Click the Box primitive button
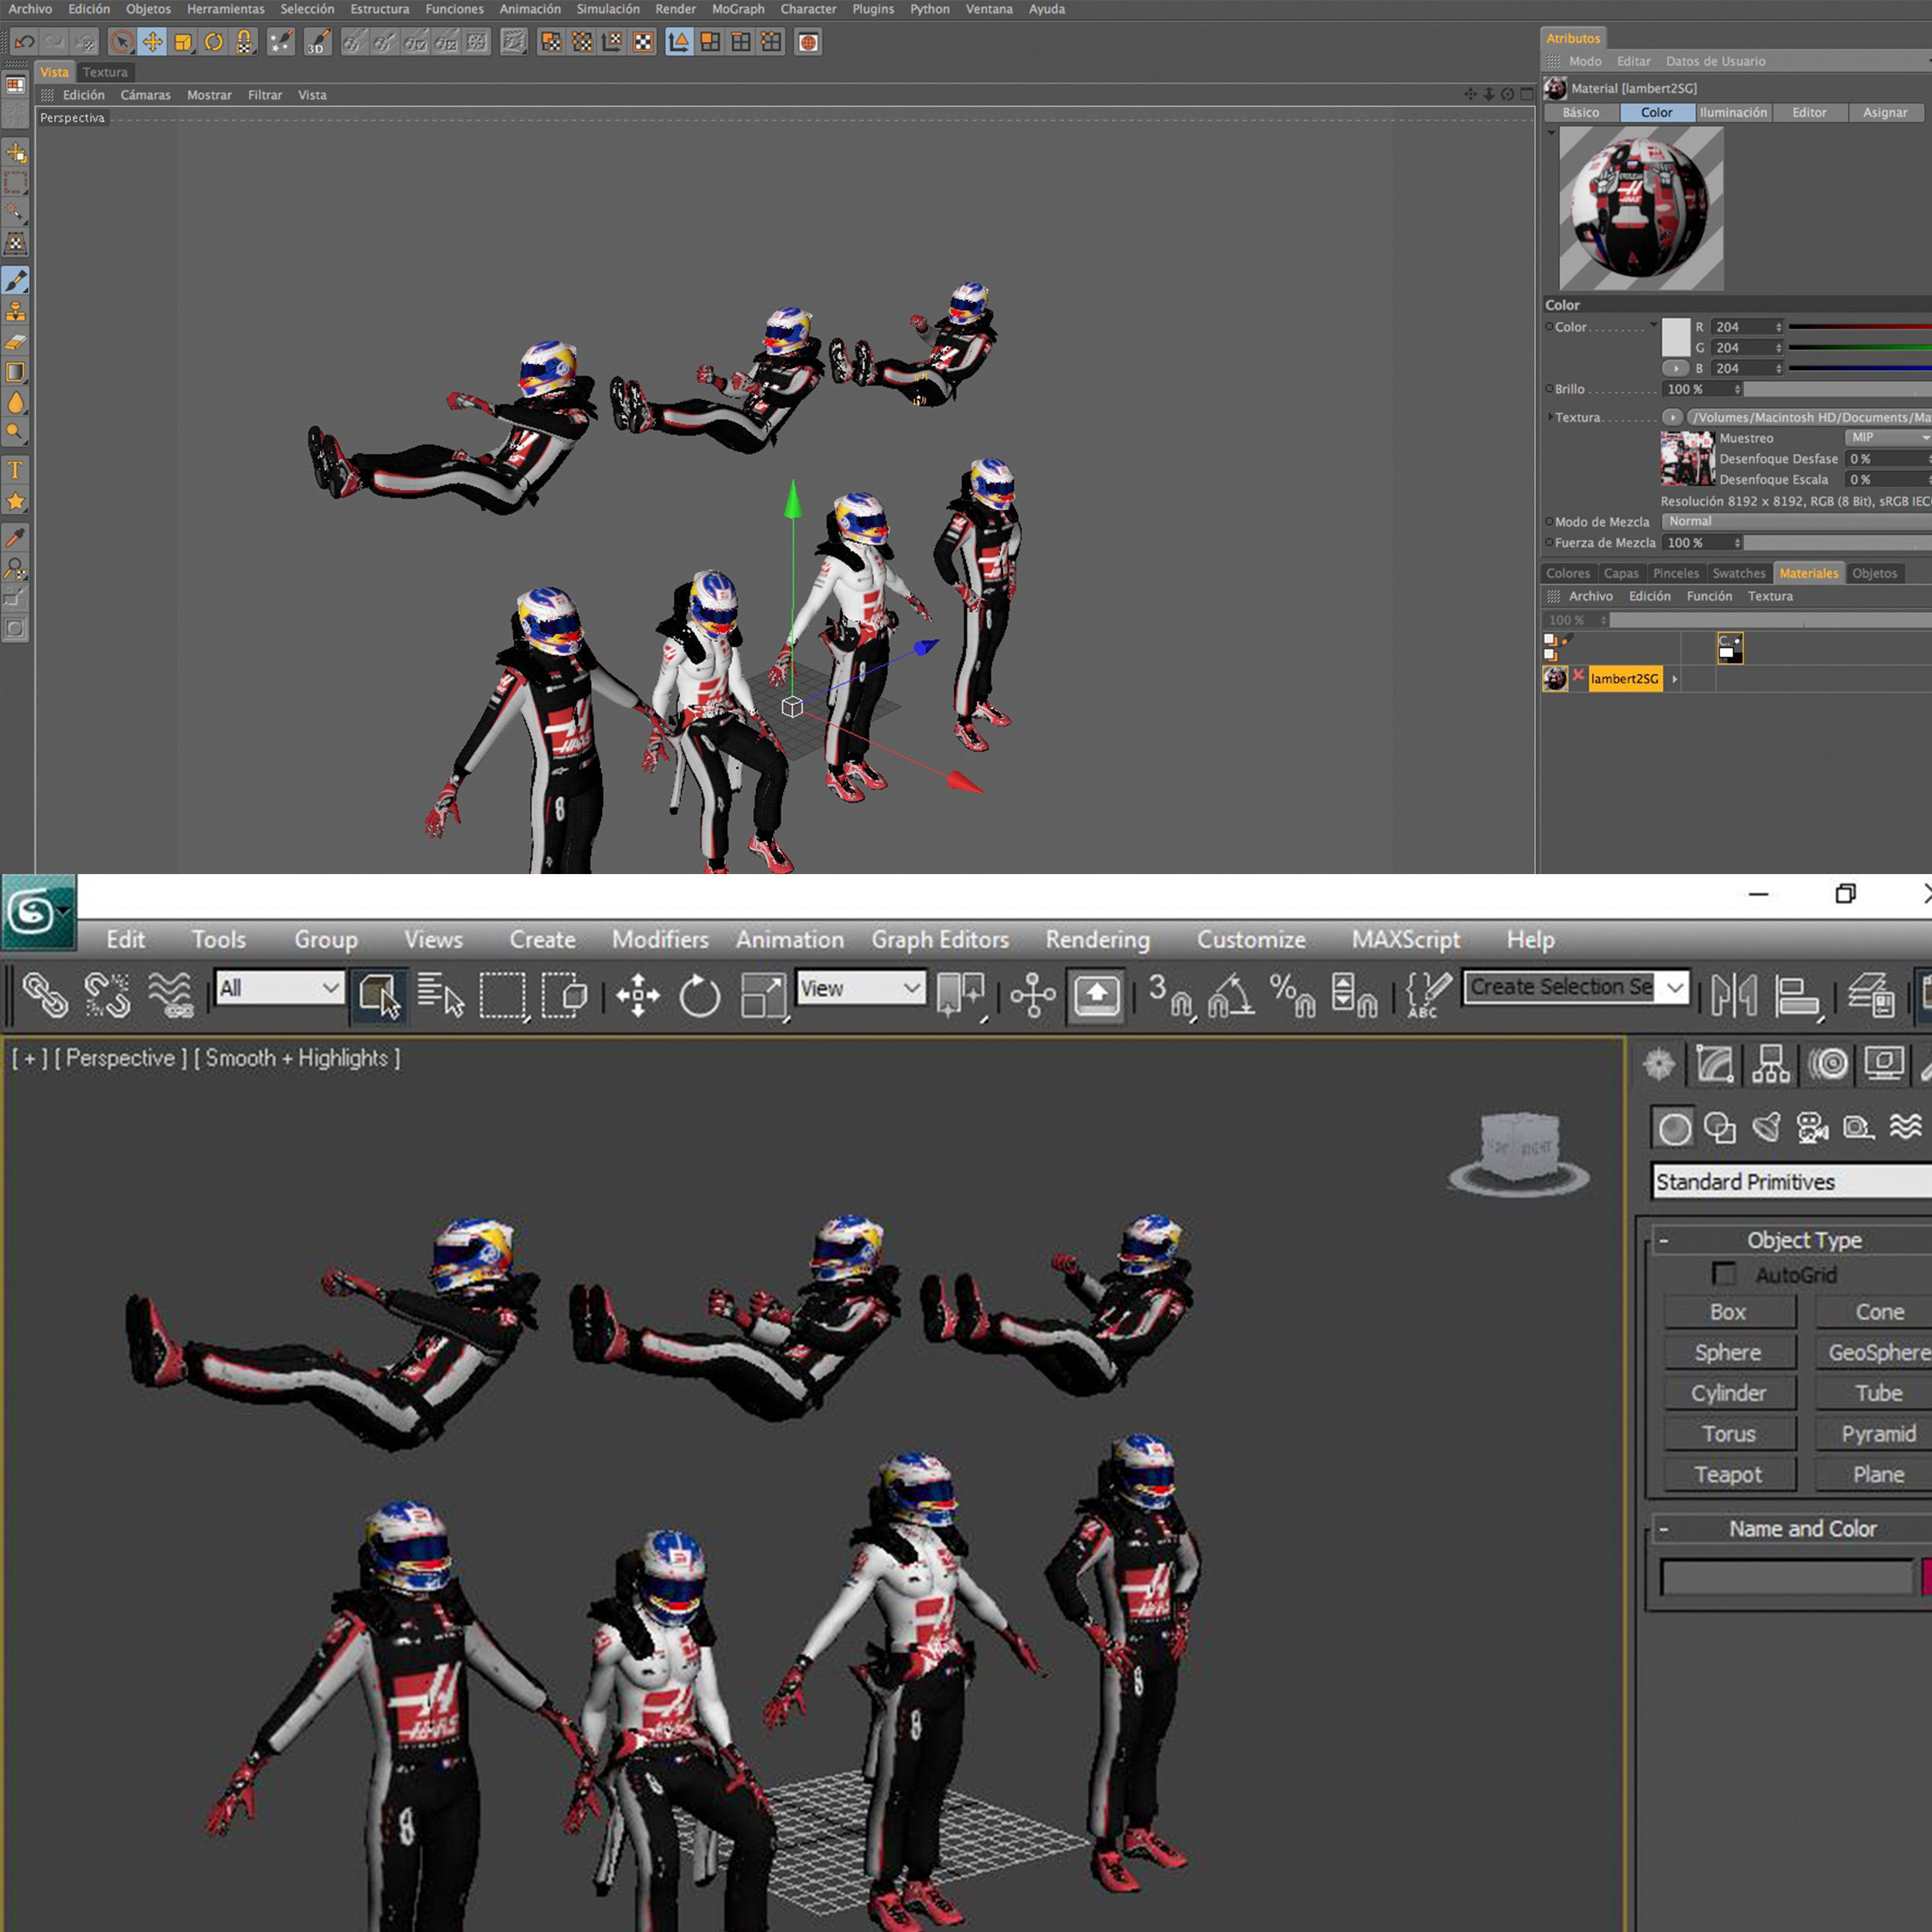Image resolution: width=1932 pixels, height=1932 pixels. click(1729, 1312)
